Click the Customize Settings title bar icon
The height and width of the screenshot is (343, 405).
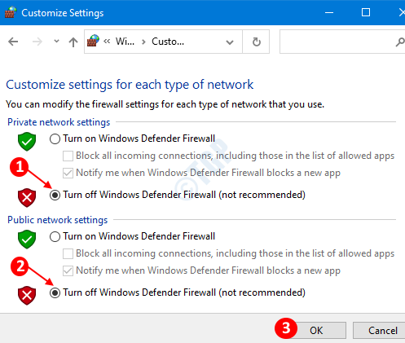(x=11, y=12)
